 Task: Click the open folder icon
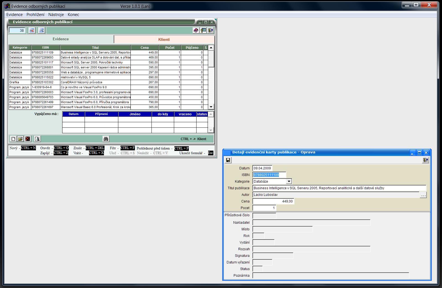point(20,139)
